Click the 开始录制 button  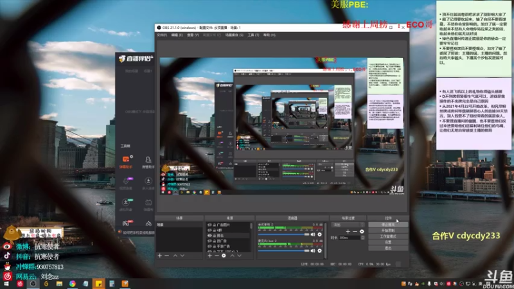click(388, 231)
